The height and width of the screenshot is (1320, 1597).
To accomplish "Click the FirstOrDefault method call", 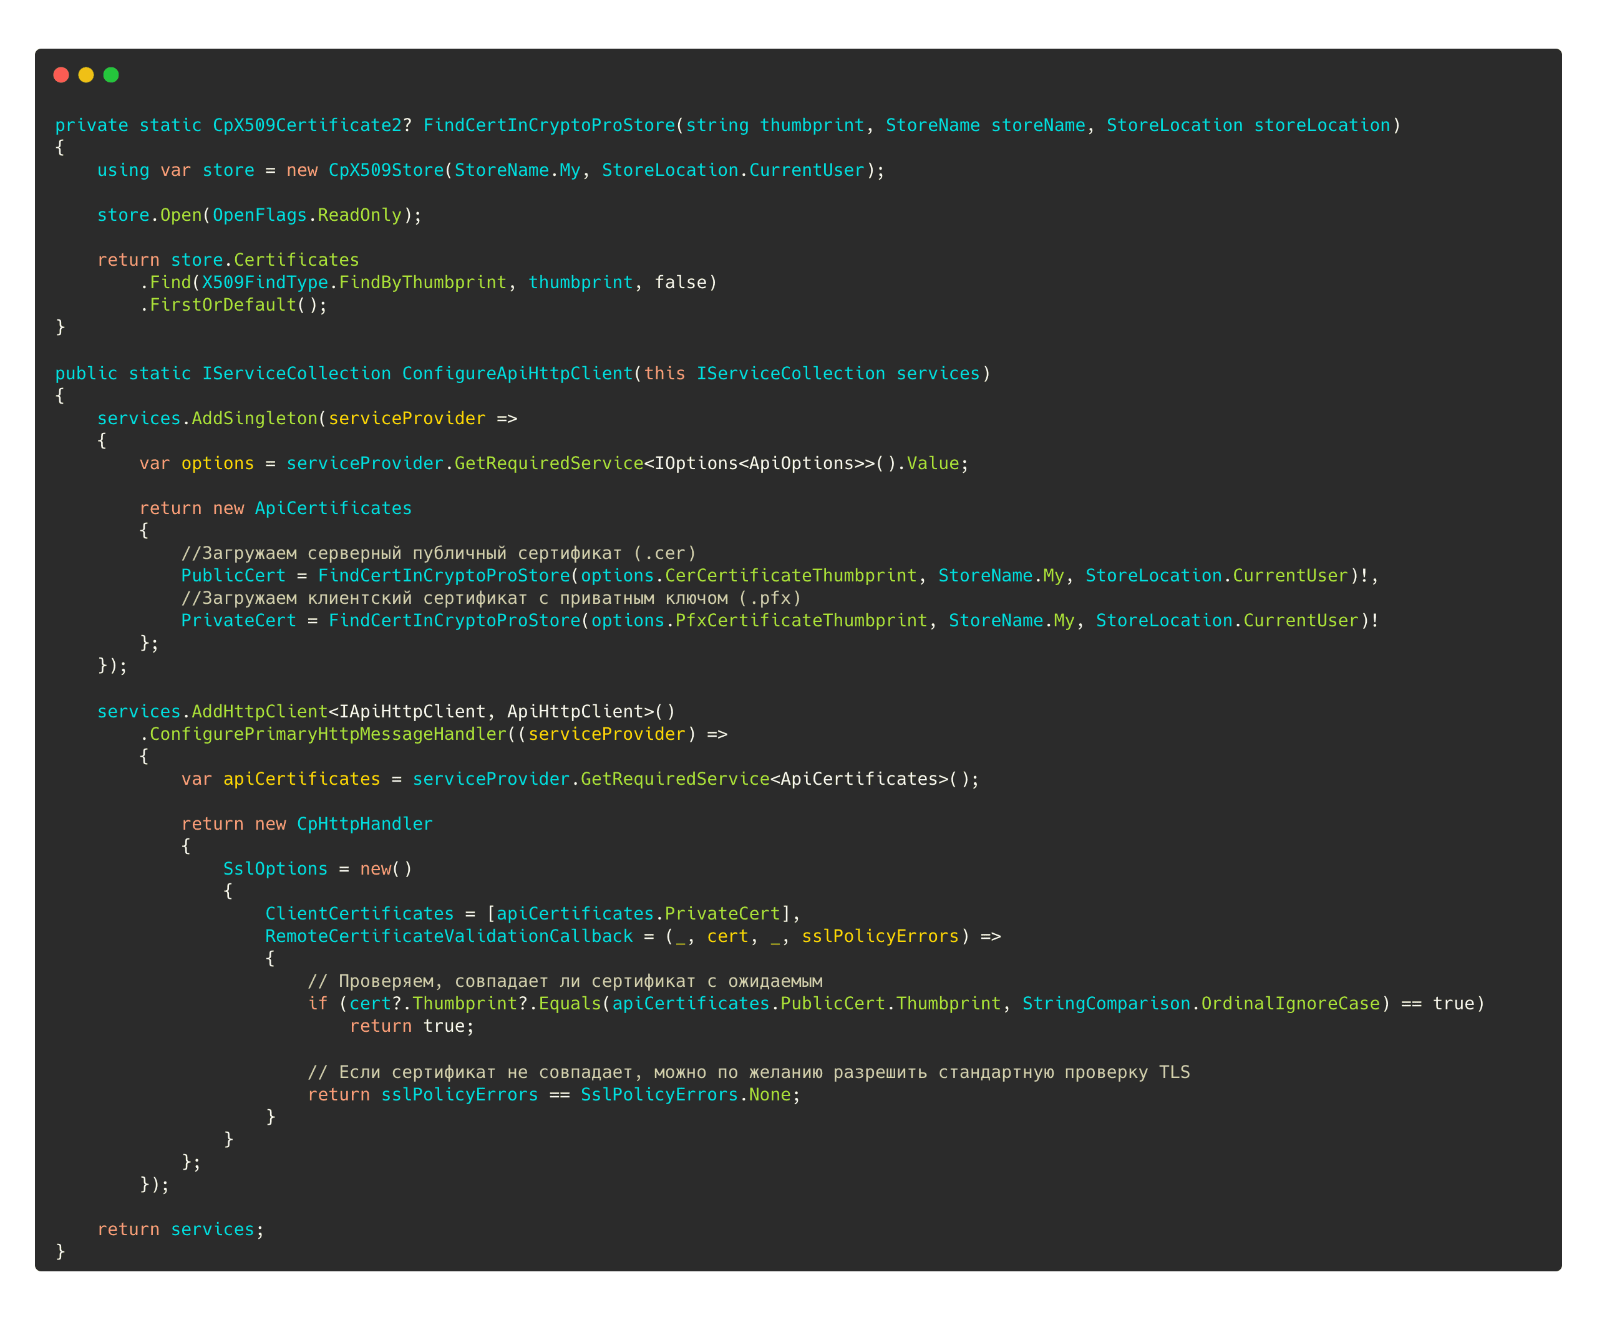I will 223,305.
